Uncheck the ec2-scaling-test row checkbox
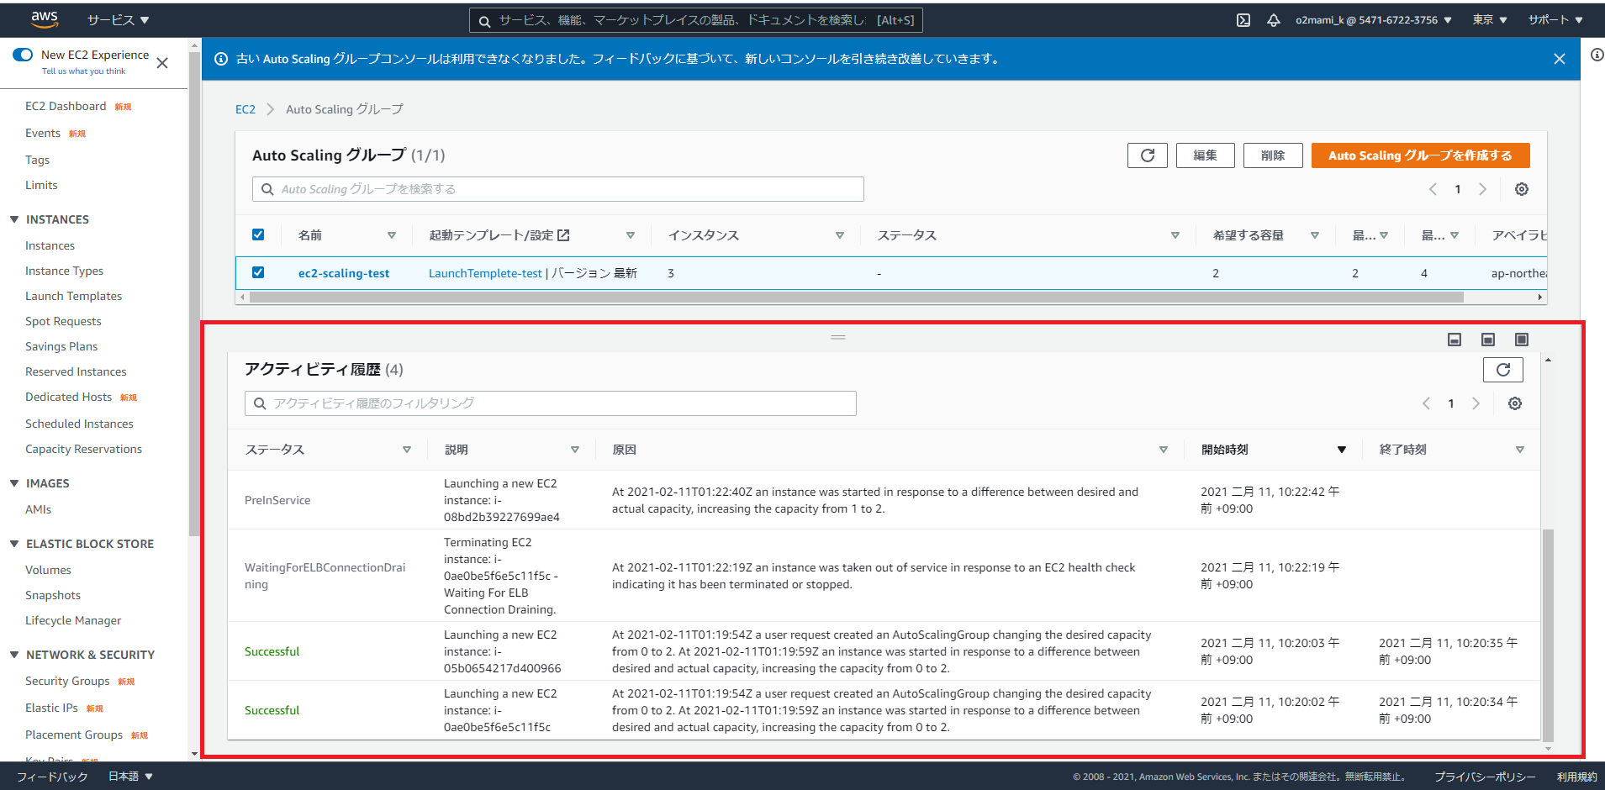Image resolution: width=1605 pixels, height=790 pixels. pos(258,272)
